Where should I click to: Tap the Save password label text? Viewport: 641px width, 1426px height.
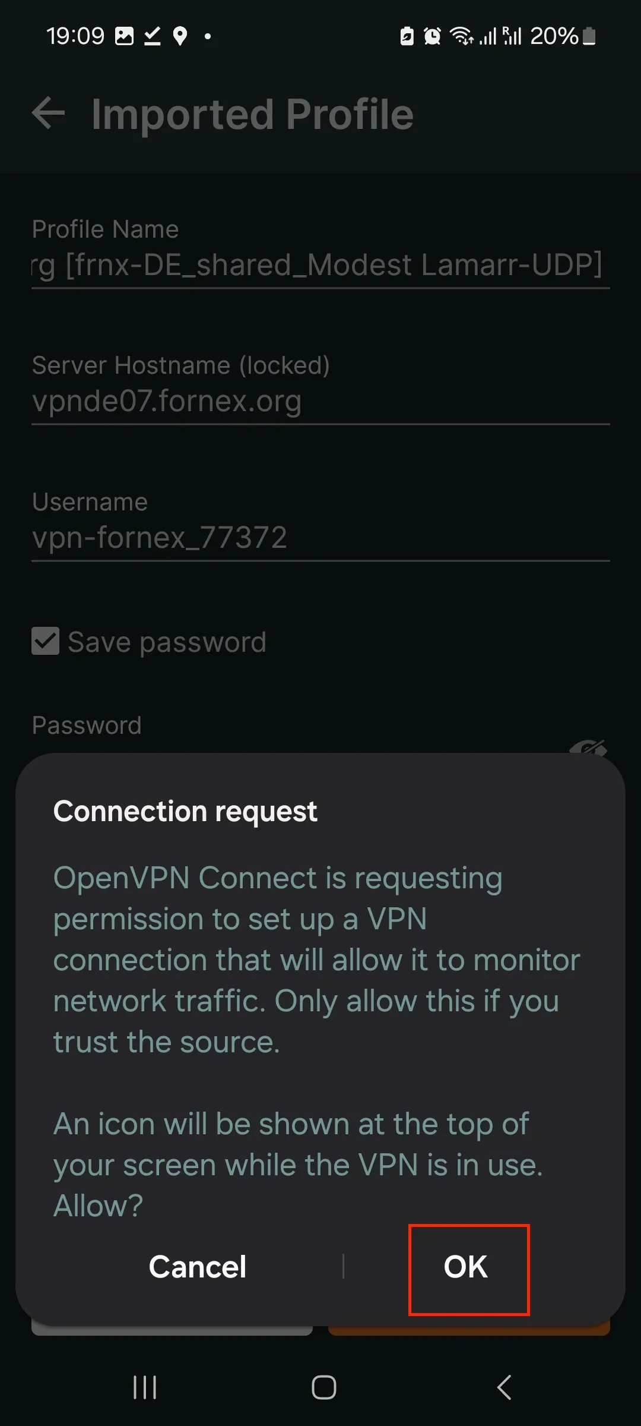167,642
